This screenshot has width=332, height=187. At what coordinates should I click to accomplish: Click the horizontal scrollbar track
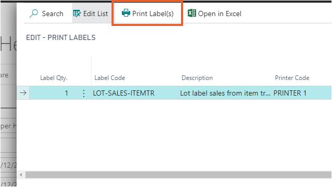[x=178, y=175]
